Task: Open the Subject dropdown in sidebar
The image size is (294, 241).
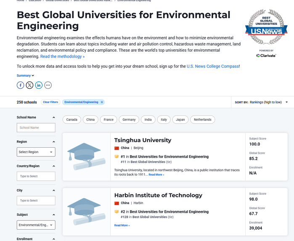Action: [36, 225]
